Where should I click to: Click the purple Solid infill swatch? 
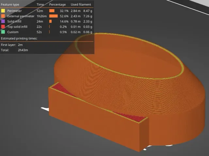(3, 21)
